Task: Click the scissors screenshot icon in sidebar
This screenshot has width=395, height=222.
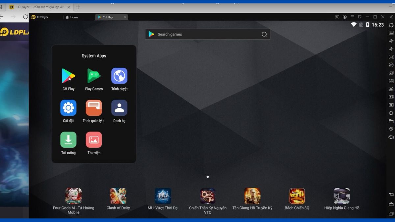Action: tap(391, 89)
